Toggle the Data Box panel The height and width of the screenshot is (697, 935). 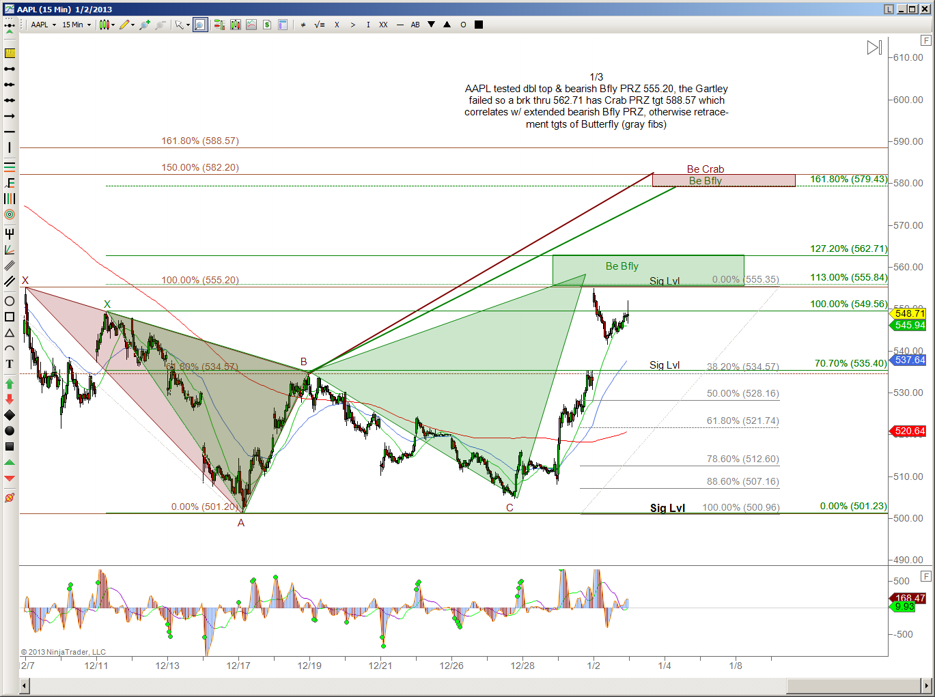[283, 25]
